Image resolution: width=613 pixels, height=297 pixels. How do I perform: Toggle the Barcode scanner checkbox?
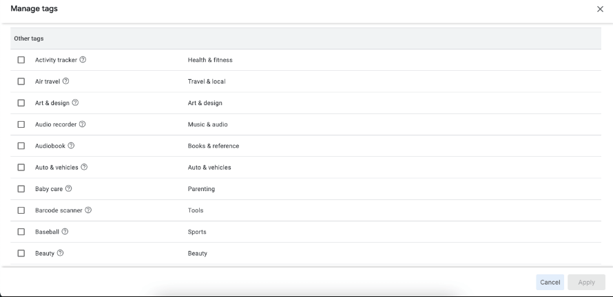click(21, 210)
